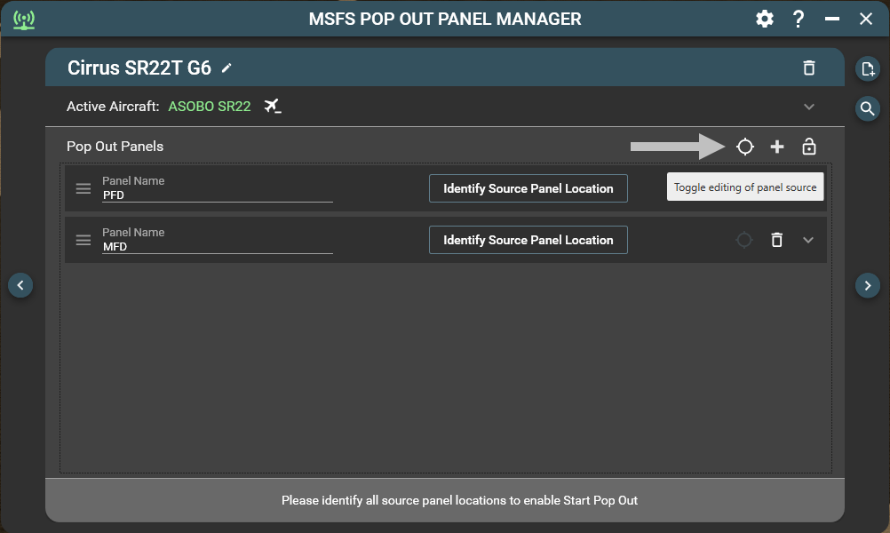Go to the next profile
This screenshot has height=533, width=890.
(x=868, y=285)
